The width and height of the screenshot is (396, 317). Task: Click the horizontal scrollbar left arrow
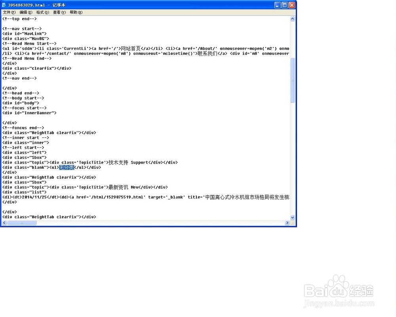(4, 223)
